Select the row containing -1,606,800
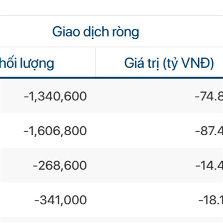 (111, 131)
